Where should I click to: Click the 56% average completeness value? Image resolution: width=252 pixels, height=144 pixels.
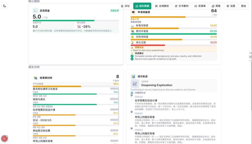tap(116, 84)
